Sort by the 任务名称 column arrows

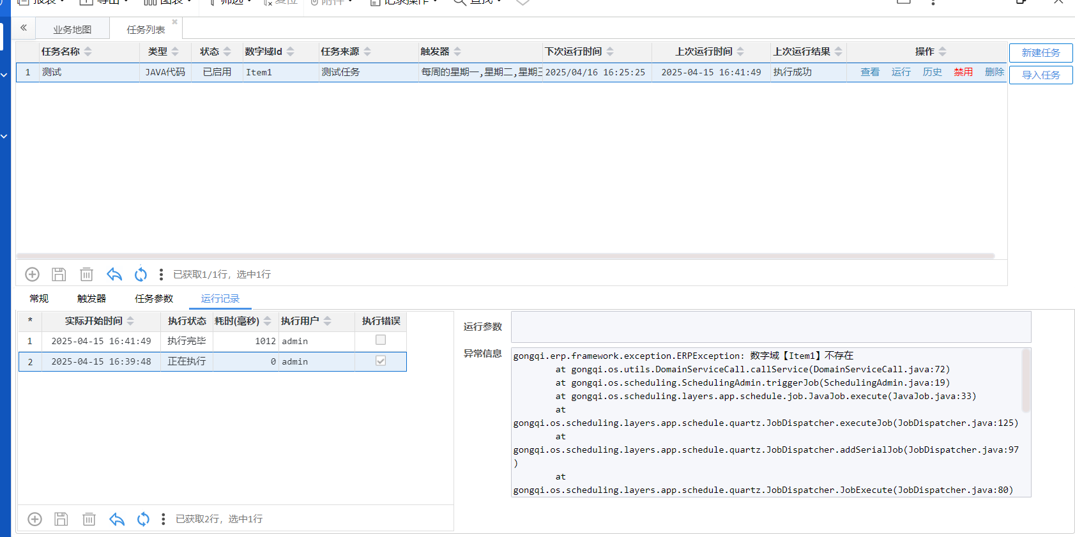pyautogui.click(x=88, y=52)
